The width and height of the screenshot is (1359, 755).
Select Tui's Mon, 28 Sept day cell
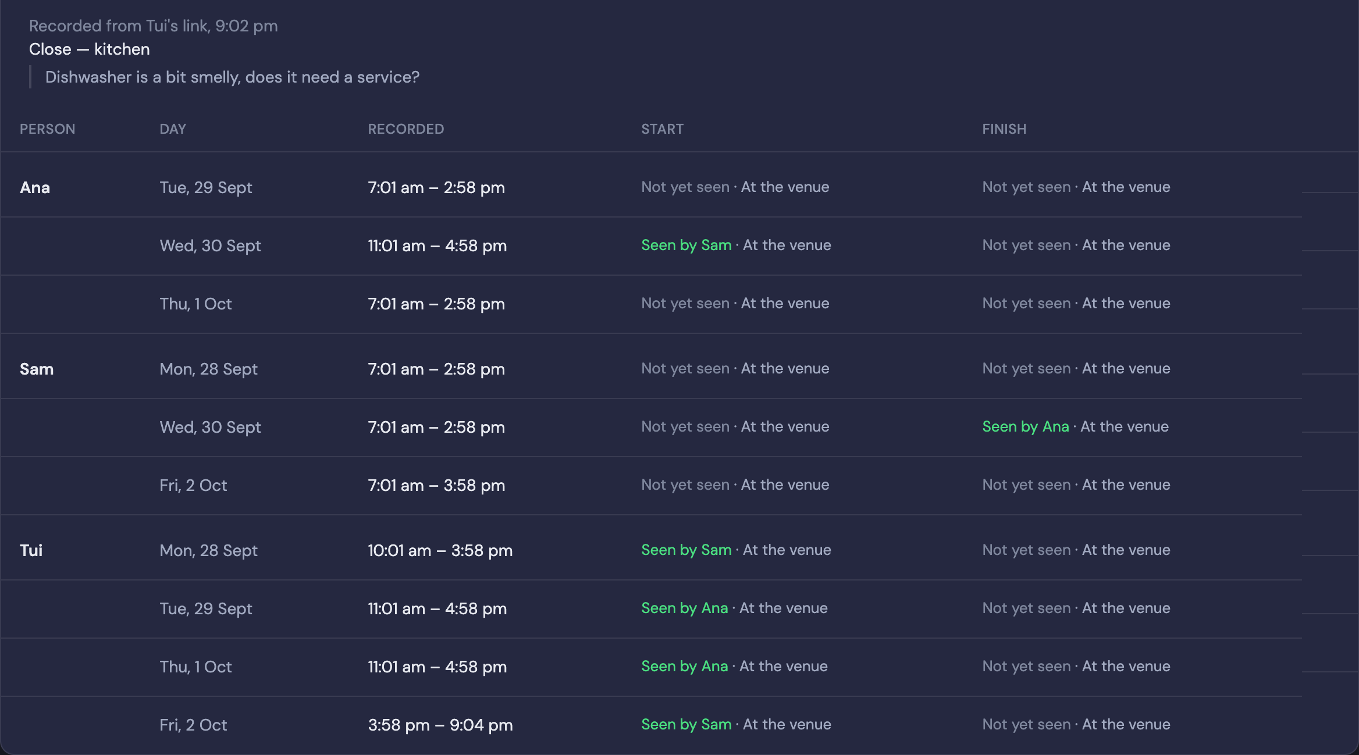point(208,551)
